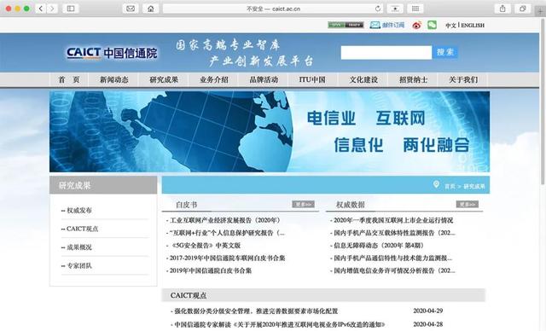Click the site search input field

click(386, 53)
